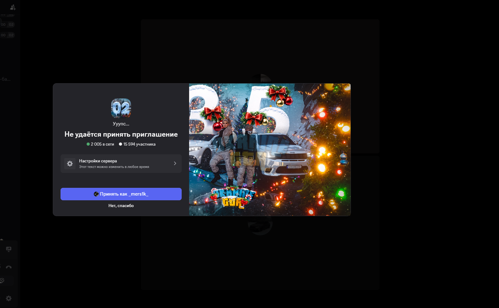Image resolution: width=499 pixels, height=308 pixels.
Task: Click the screen share icon in the voice panel
Action: pos(9,249)
